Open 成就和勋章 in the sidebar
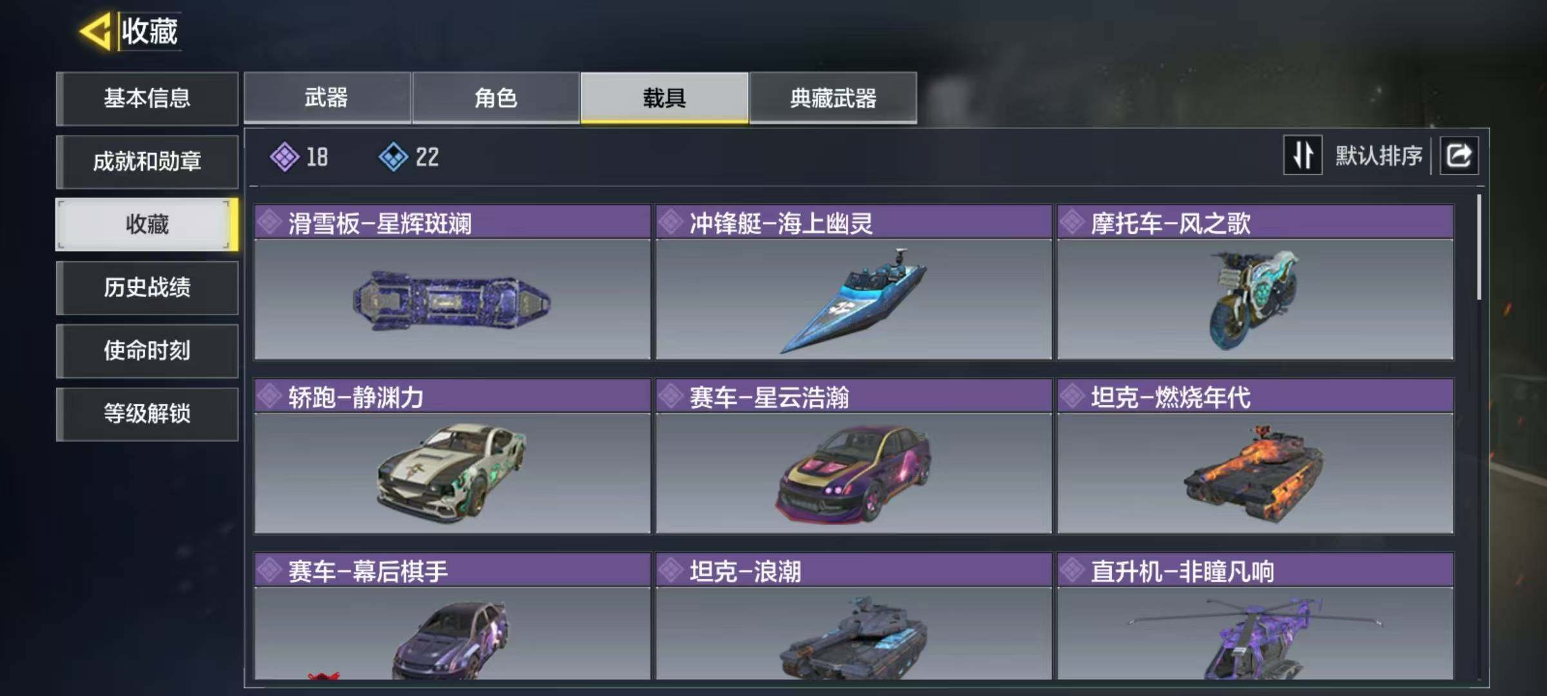 click(147, 161)
